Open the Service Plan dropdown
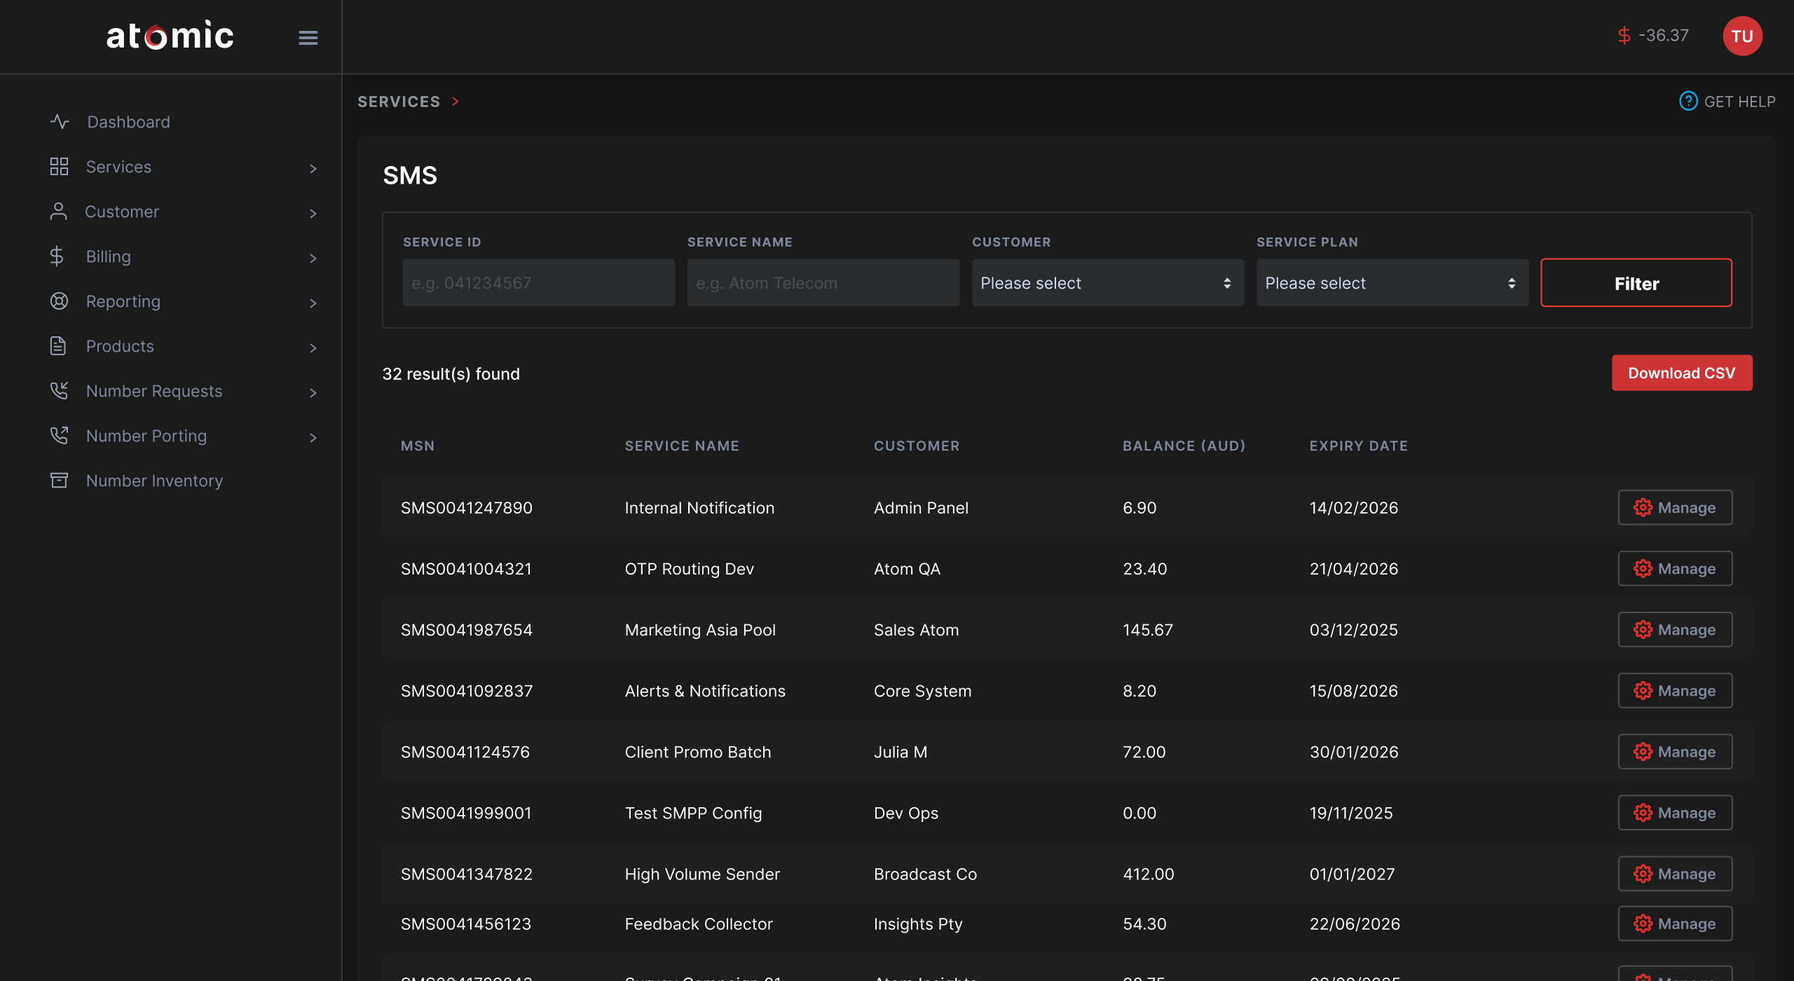Image resolution: width=1794 pixels, height=981 pixels. point(1391,283)
